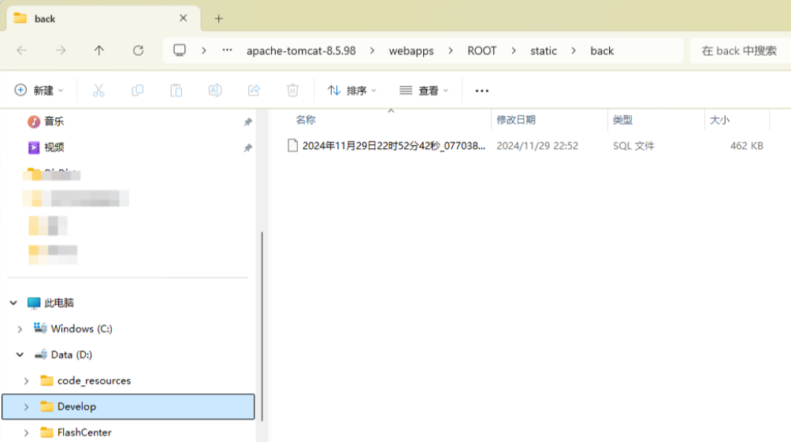Click the Rename icon in toolbar
This screenshot has width=791, height=442.
pos(215,91)
